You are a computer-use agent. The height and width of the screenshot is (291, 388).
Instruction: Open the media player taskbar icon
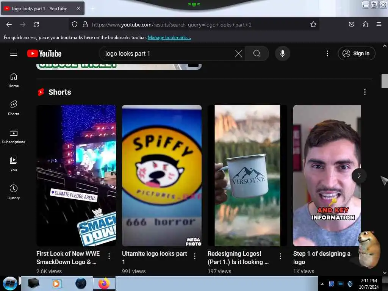56,283
